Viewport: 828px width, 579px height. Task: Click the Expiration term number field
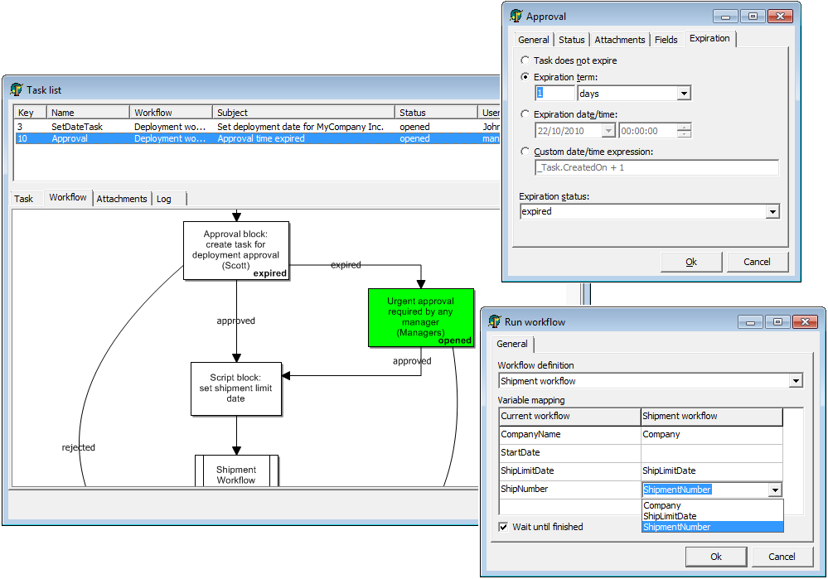pyautogui.click(x=554, y=94)
